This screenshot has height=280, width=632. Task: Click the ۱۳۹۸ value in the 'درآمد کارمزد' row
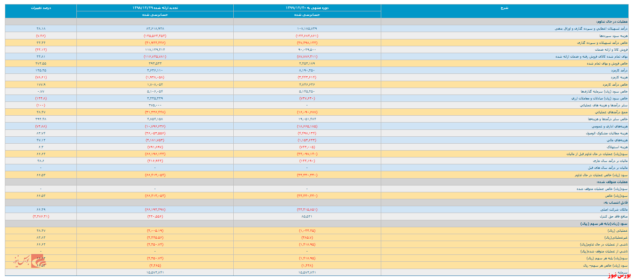click(155, 71)
